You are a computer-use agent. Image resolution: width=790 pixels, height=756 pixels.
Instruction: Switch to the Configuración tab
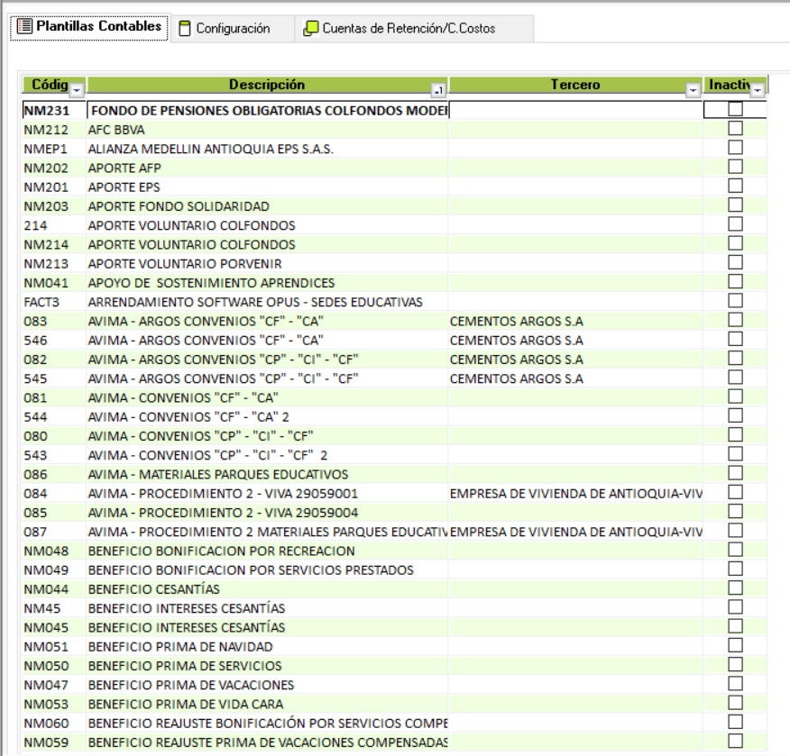pos(232,28)
